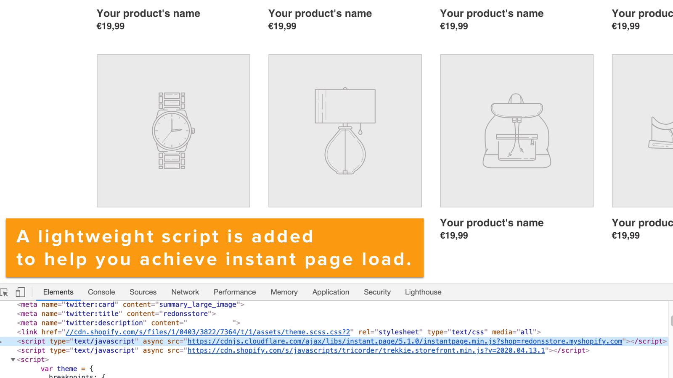Collapse the expanded script node triangle
673x378 pixels.
(x=13, y=360)
